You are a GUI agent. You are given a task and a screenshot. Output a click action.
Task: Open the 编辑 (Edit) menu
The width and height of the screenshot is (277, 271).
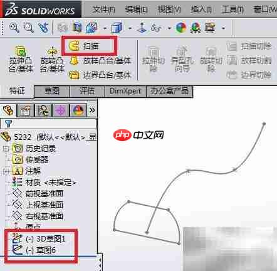pyautogui.click(x=136, y=9)
